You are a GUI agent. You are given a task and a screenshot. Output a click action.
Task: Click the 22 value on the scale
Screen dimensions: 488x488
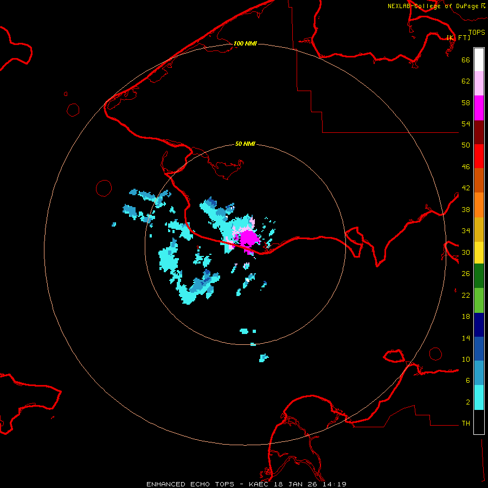(466, 296)
